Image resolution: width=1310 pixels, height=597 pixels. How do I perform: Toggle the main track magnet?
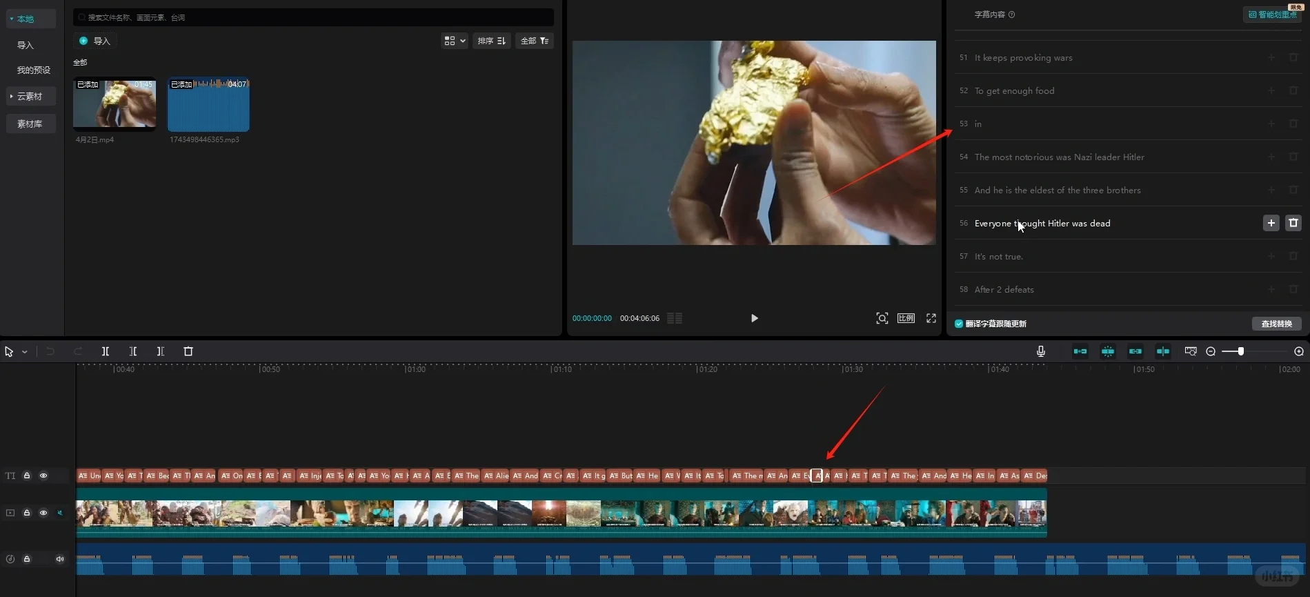coord(1080,351)
